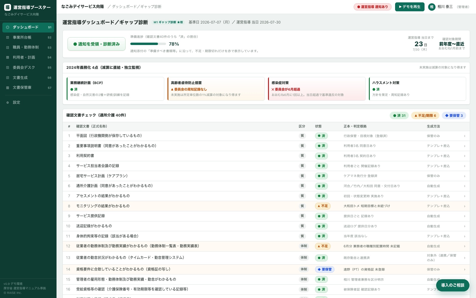Screen dimensions: 476x298
Task: Expand 資格要件 row 14 chevron
Action: [465, 270]
